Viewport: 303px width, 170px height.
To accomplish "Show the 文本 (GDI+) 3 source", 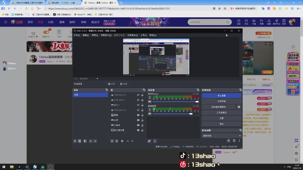I will (138, 110).
